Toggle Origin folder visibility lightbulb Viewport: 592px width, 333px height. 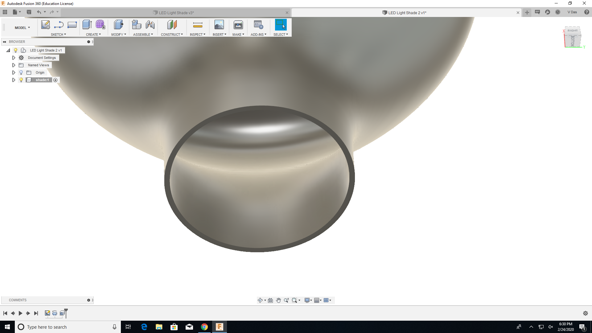pos(21,72)
